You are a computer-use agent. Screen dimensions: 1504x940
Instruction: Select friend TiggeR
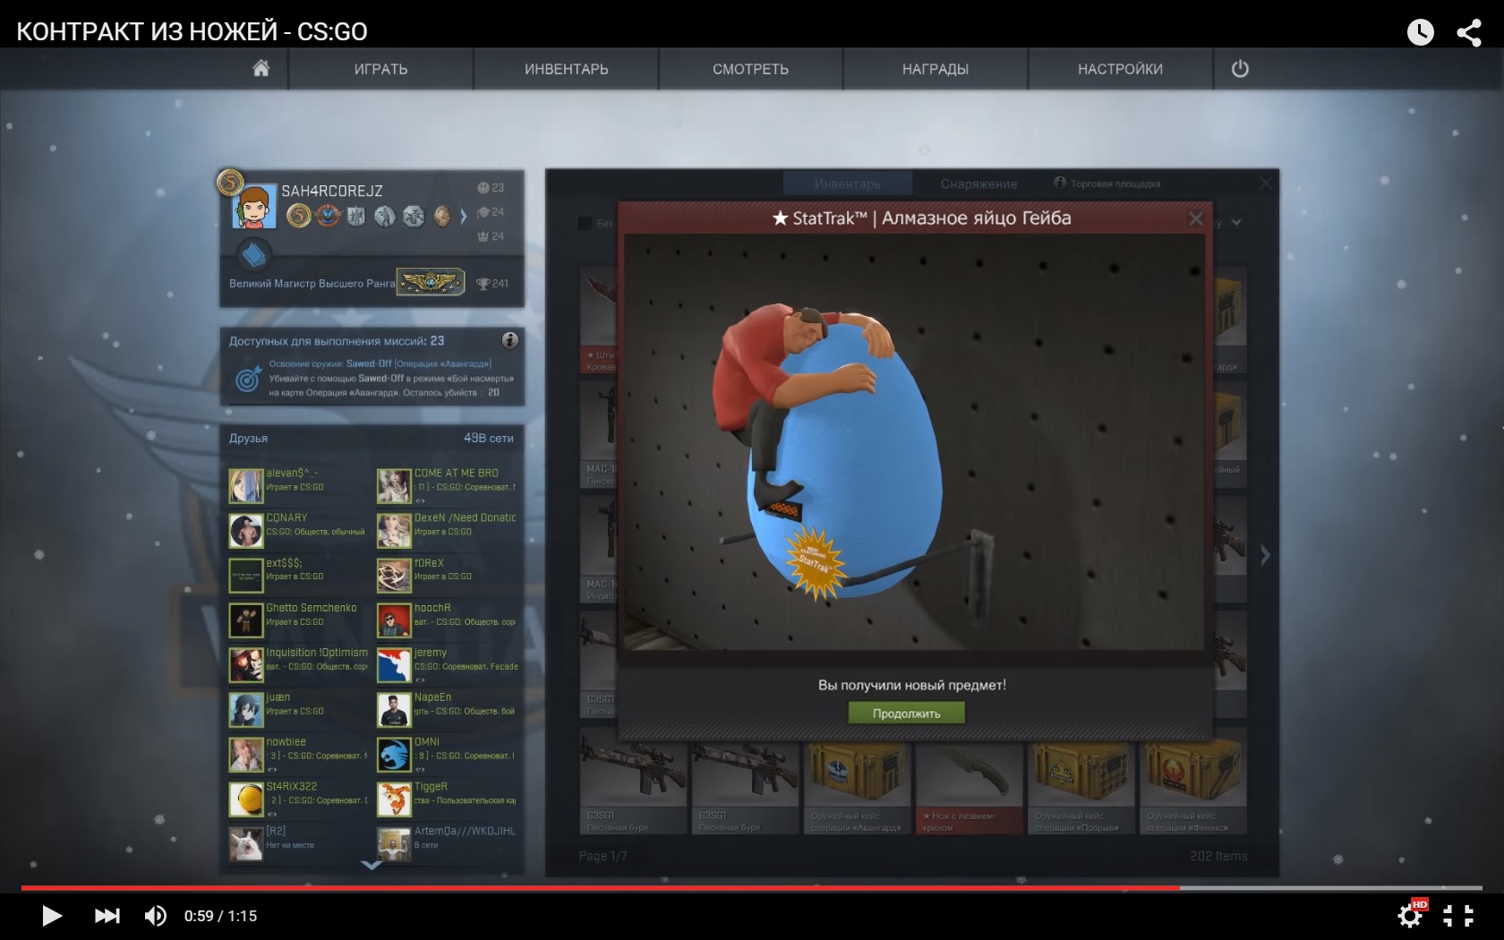click(447, 799)
